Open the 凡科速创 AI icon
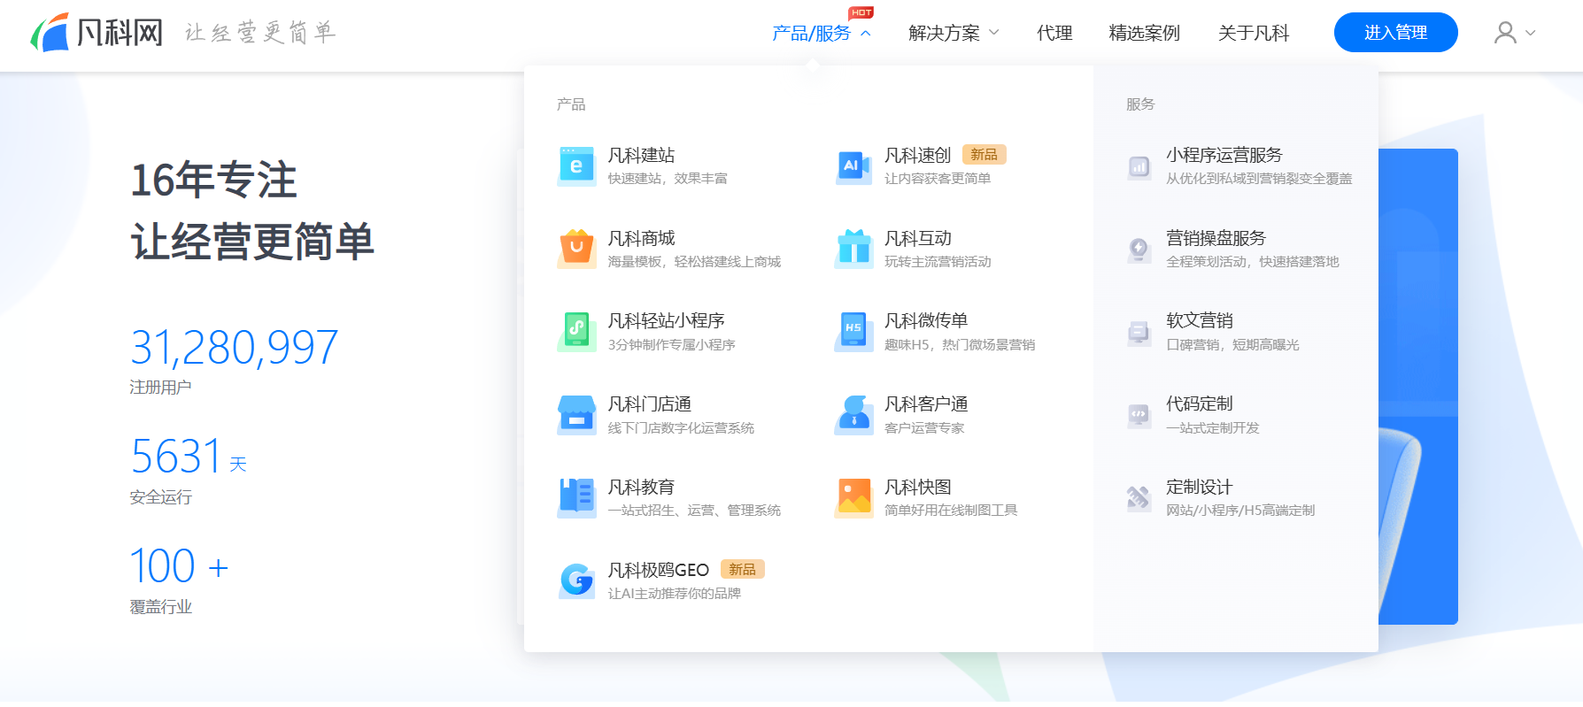The height and width of the screenshot is (707, 1583). pyautogui.click(x=853, y=166)
